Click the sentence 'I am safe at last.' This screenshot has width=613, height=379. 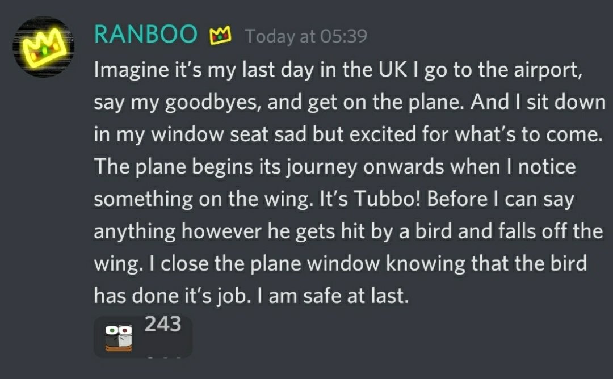[x=333, y=296]
